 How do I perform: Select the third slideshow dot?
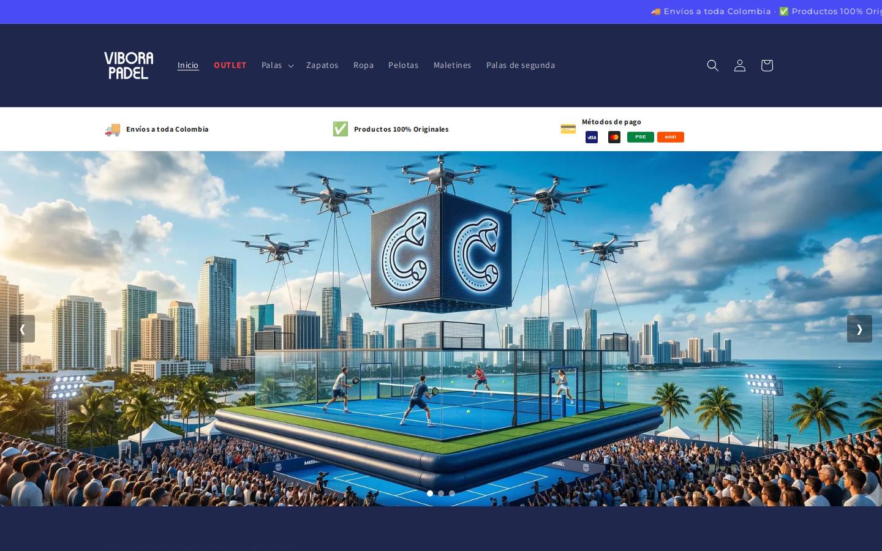452,493
